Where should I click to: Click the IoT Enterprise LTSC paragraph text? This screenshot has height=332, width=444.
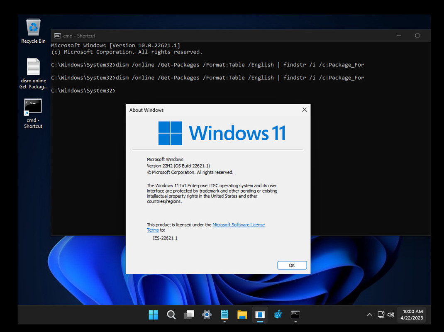212,193
